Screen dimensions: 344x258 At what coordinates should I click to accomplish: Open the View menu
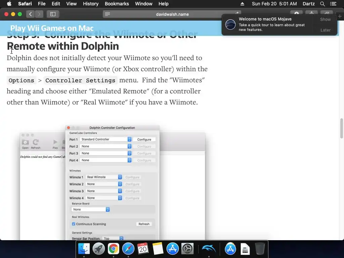[x=71, y=4]
